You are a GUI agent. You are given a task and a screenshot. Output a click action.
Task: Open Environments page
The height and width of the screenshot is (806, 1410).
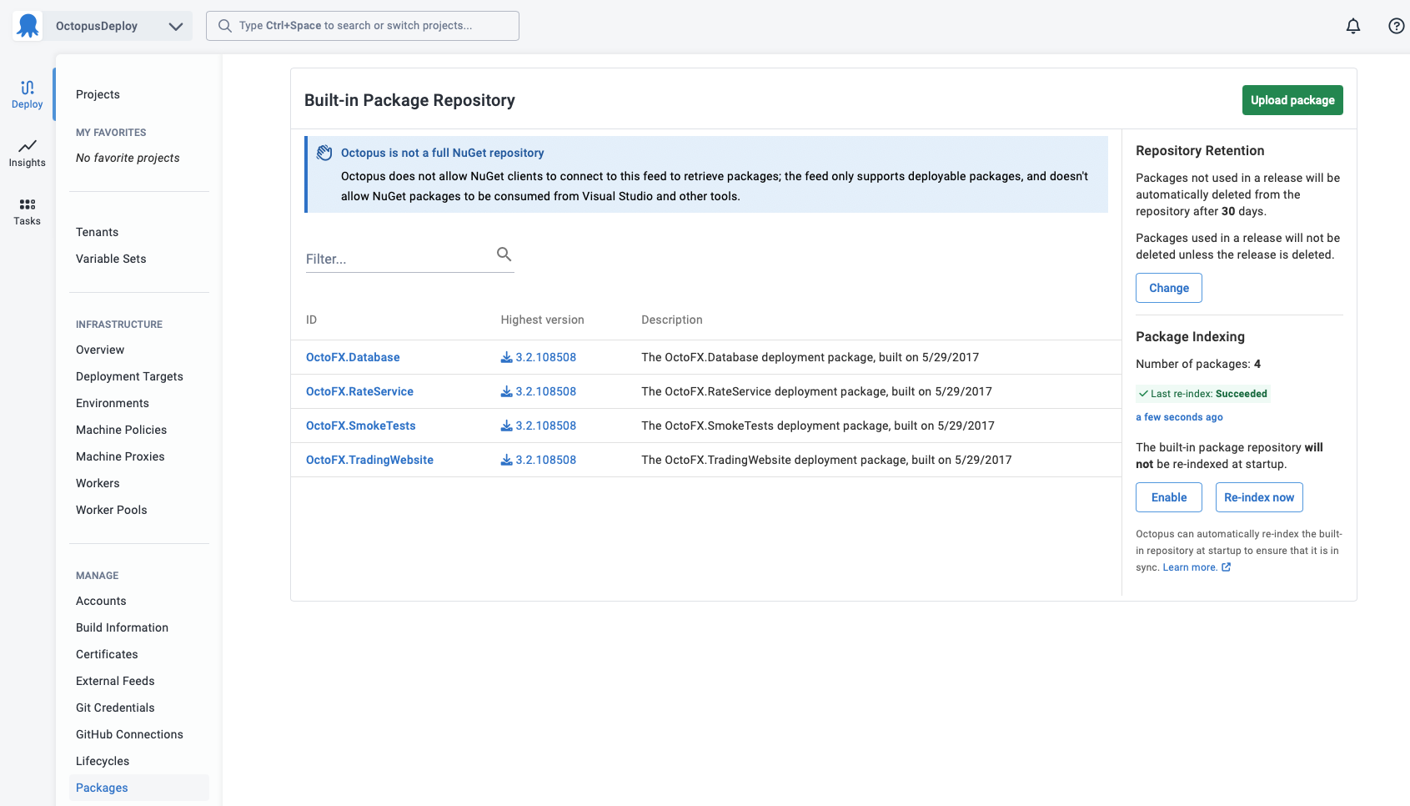(113, 403)
